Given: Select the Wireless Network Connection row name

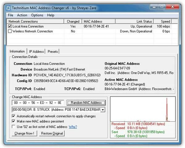Looking at the screenshot, I should (x=33, y=31).
